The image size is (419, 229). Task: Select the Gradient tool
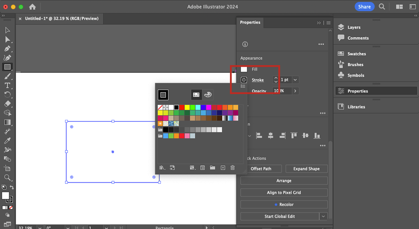(x=7, y=122)
